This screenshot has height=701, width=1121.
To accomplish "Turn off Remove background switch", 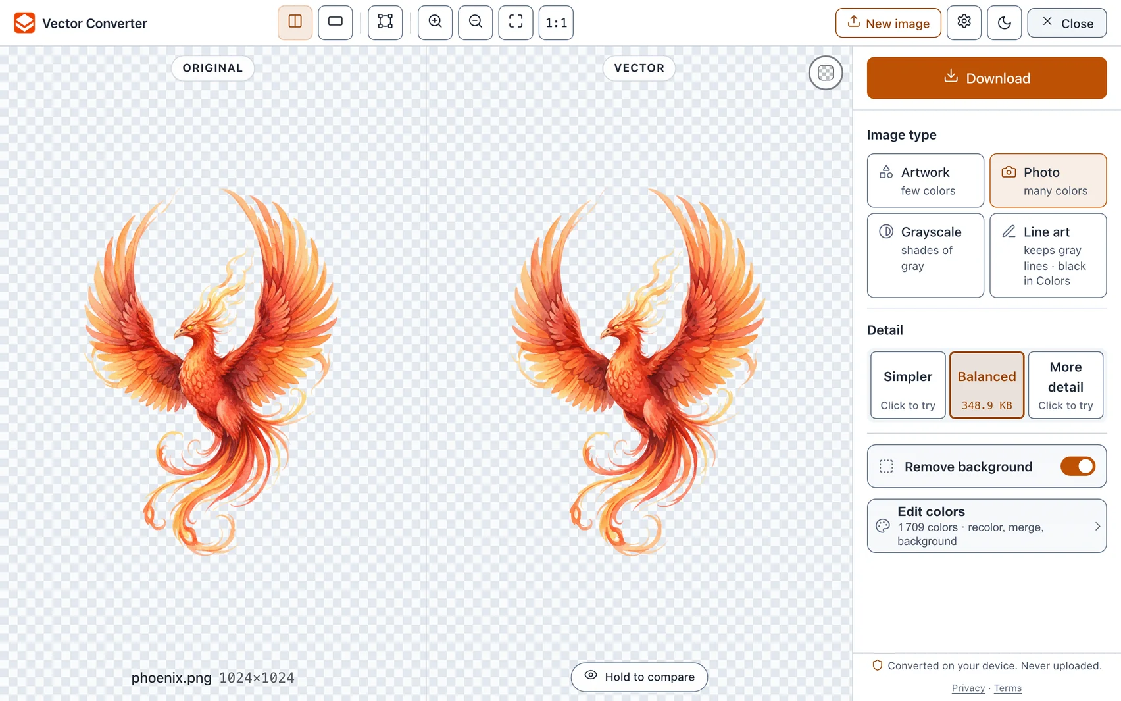I will [1078, 466].
